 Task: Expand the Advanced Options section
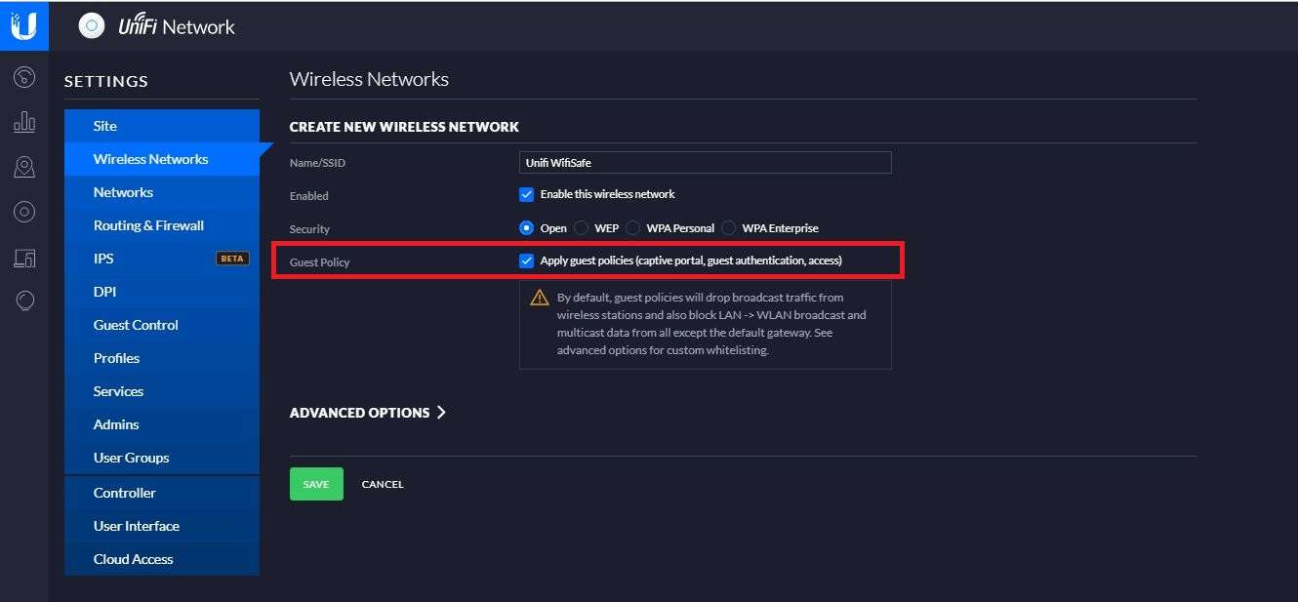(367, 413)
